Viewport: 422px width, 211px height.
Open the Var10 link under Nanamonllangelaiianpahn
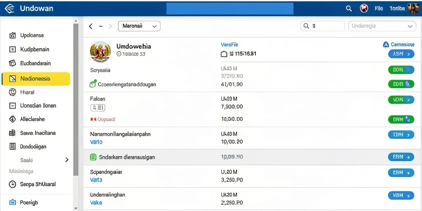coord(96,142)
